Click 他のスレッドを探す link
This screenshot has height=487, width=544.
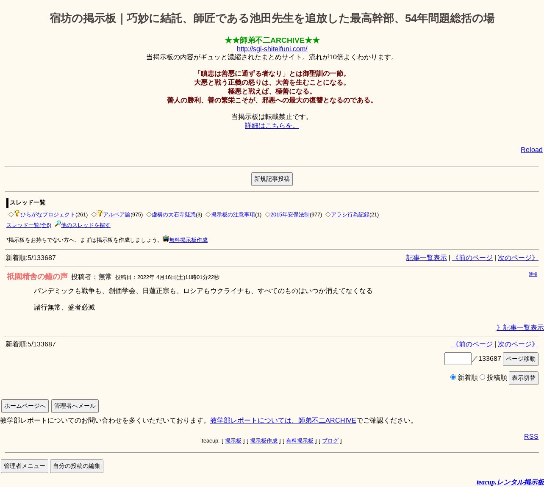coord(86,225)
